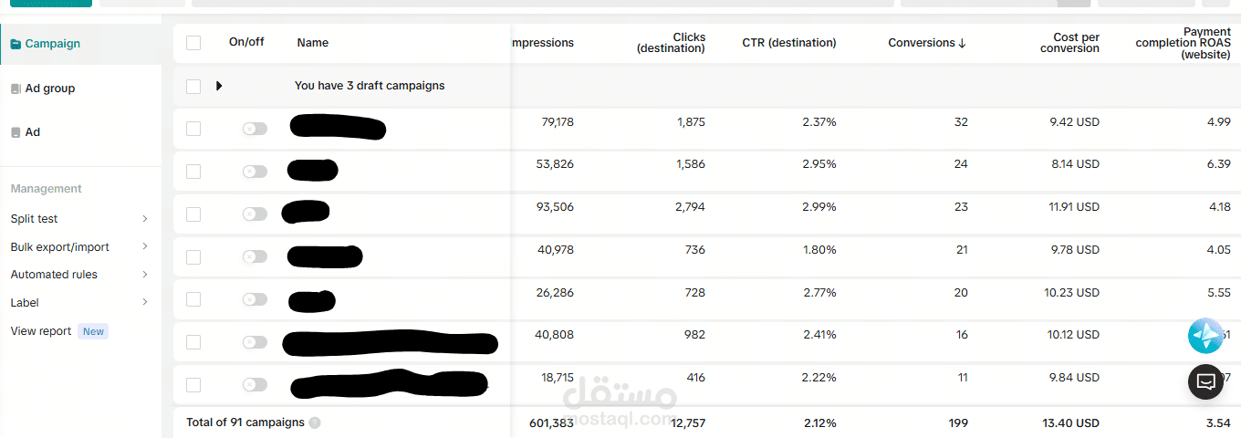Image resolution: width=1241 pixels, height=438 pixels.
Task: Click the New badge beside View report
Action: [93, 331]
